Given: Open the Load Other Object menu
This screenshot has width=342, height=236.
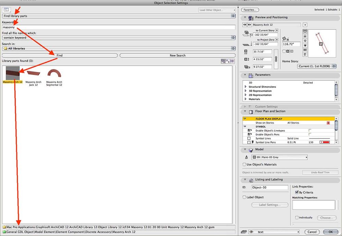Looking at the screenshot, I should point(217,10).
